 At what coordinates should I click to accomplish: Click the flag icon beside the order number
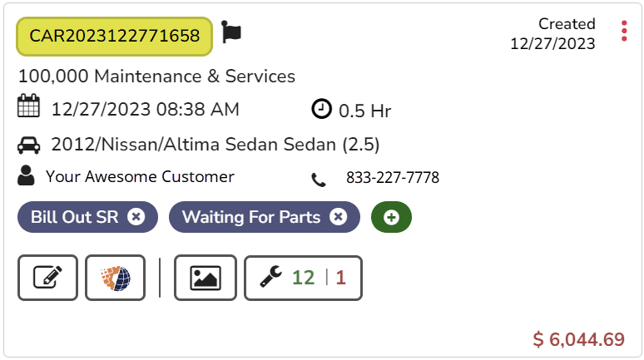click(231, 33)
